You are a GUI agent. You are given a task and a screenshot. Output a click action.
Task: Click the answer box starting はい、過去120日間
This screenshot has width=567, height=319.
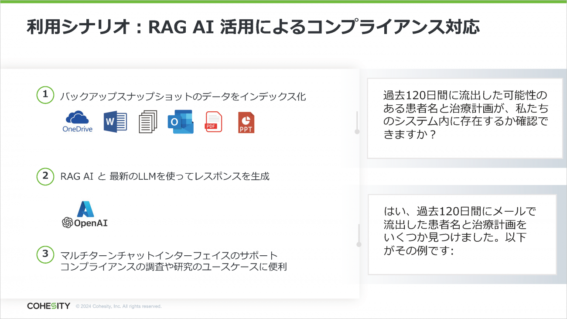pos(462,234)
